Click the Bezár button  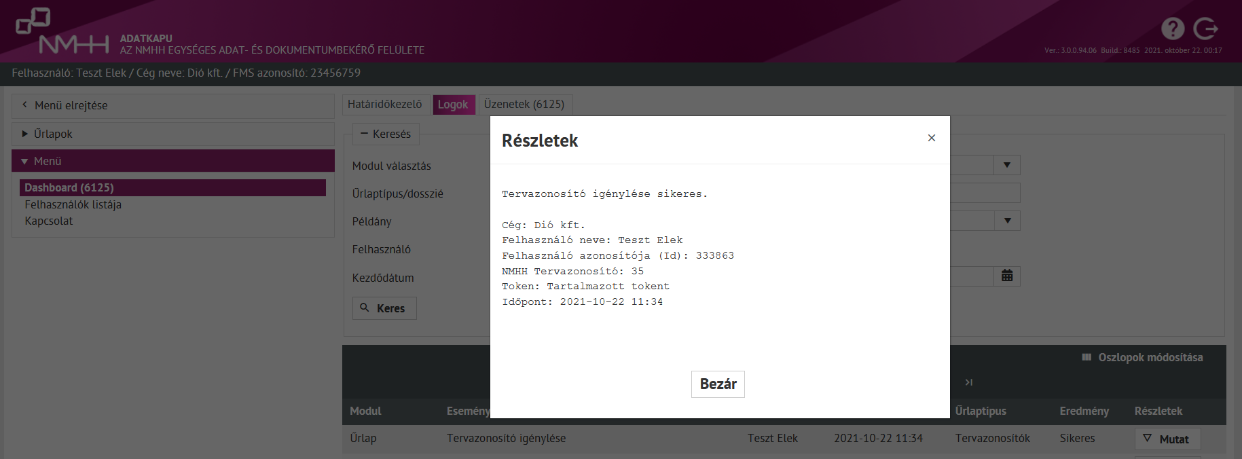click(x=718, y=384)
